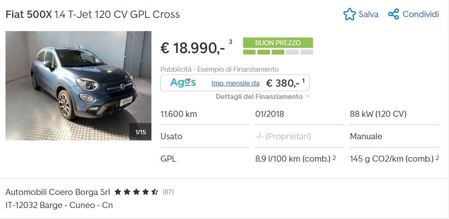Click the Fiat 500X listing title

pyautogui.click(x=92, y=14)
